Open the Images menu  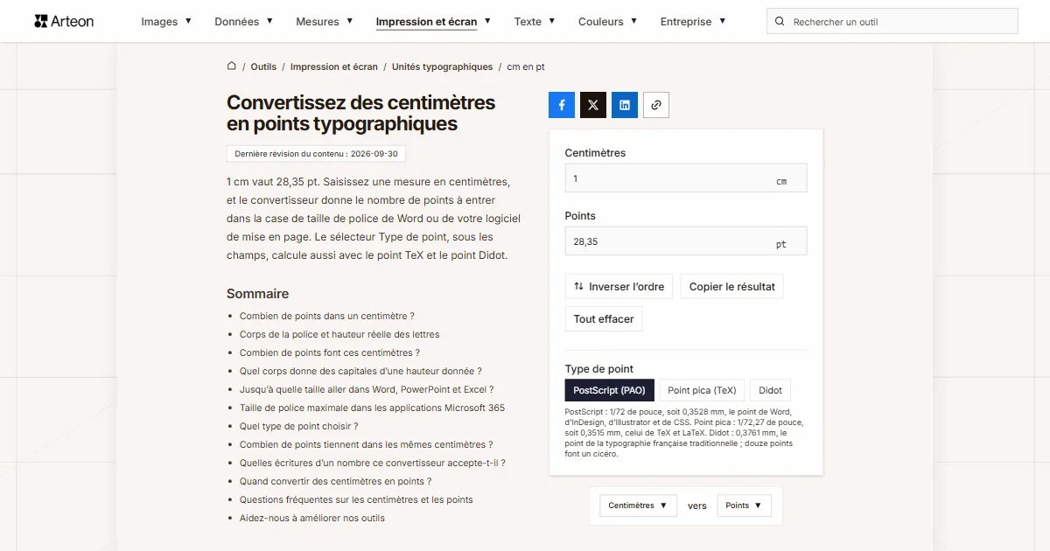pyautogui.click(x=166, y=22)
